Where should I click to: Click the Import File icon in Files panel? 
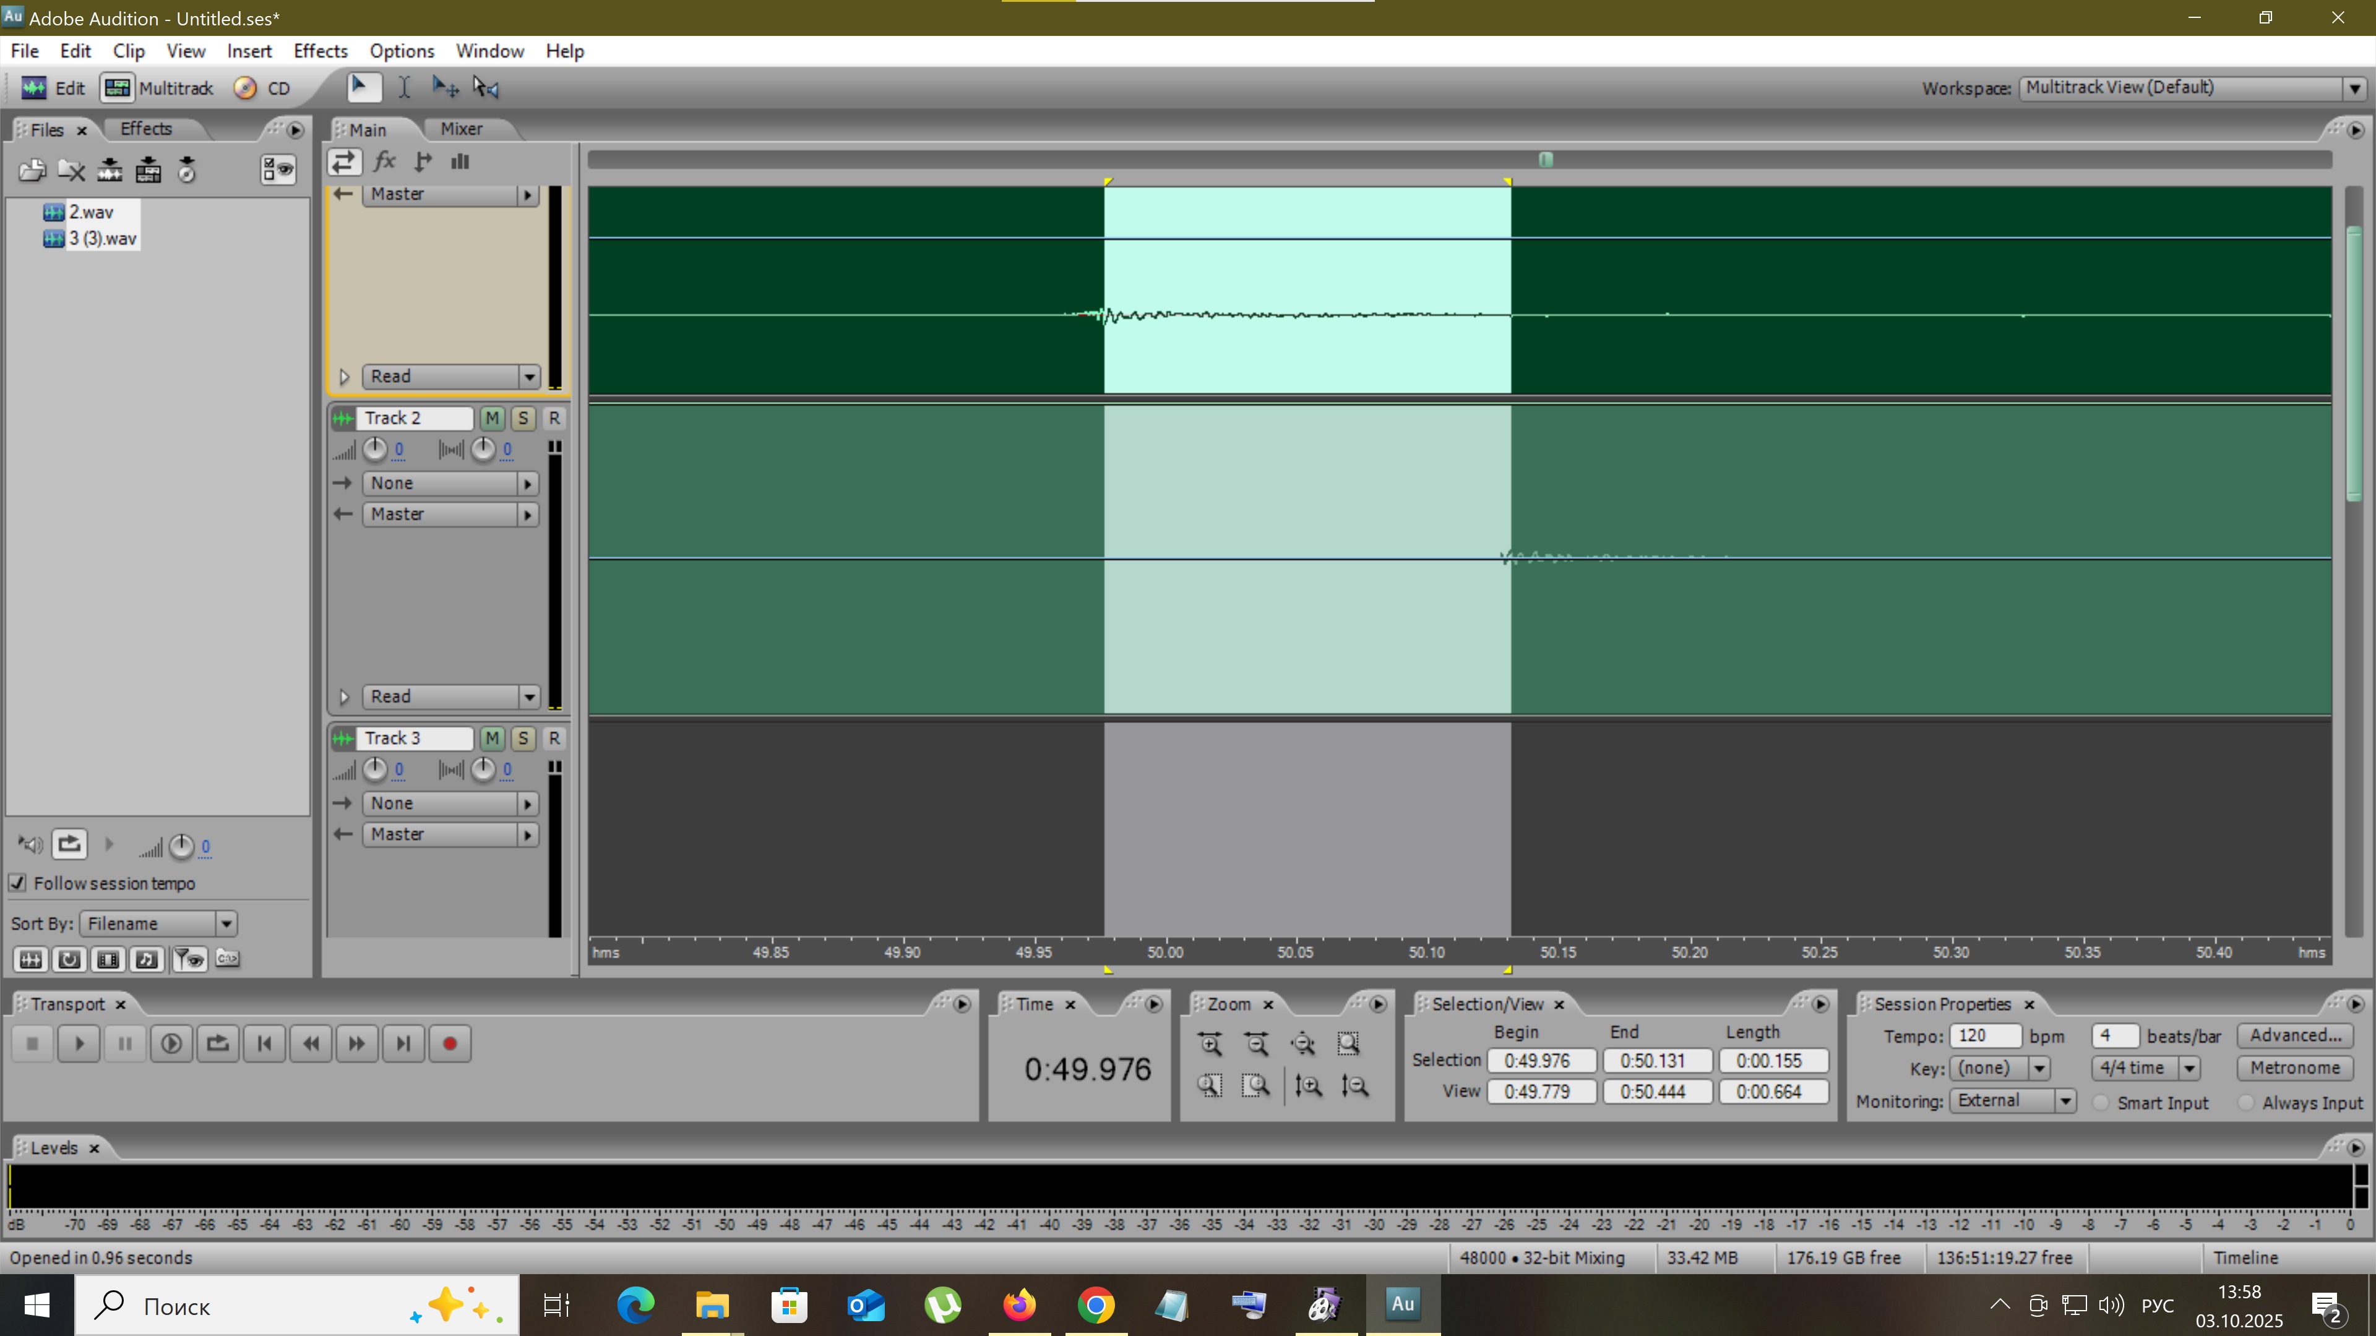click(x=32, y=169)
